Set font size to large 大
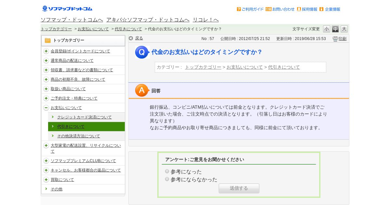The height and width of the screenshot is (205, 390). point(344,29)
